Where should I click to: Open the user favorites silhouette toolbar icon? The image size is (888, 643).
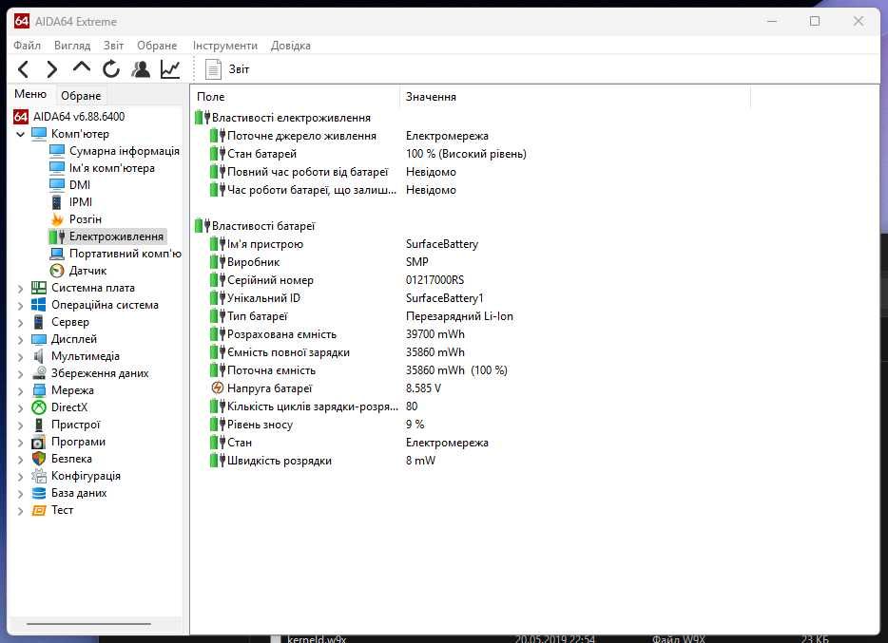(141, 69)
